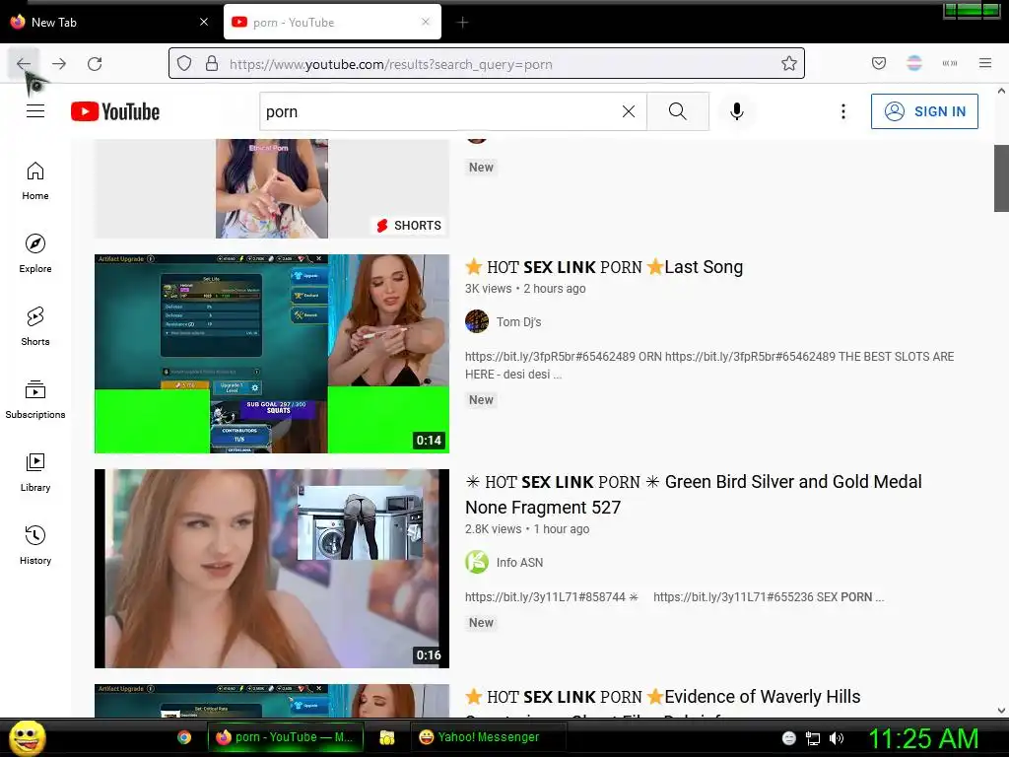
Task: Close the YouTube browser tab
Action: click(426, 22)
